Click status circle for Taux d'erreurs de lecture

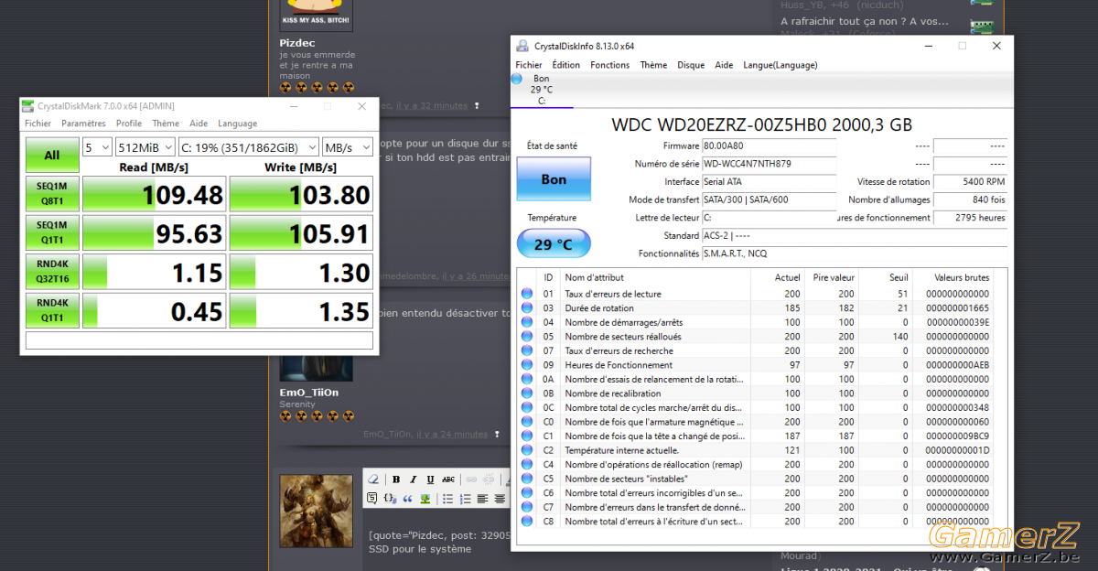coord(526,294)
